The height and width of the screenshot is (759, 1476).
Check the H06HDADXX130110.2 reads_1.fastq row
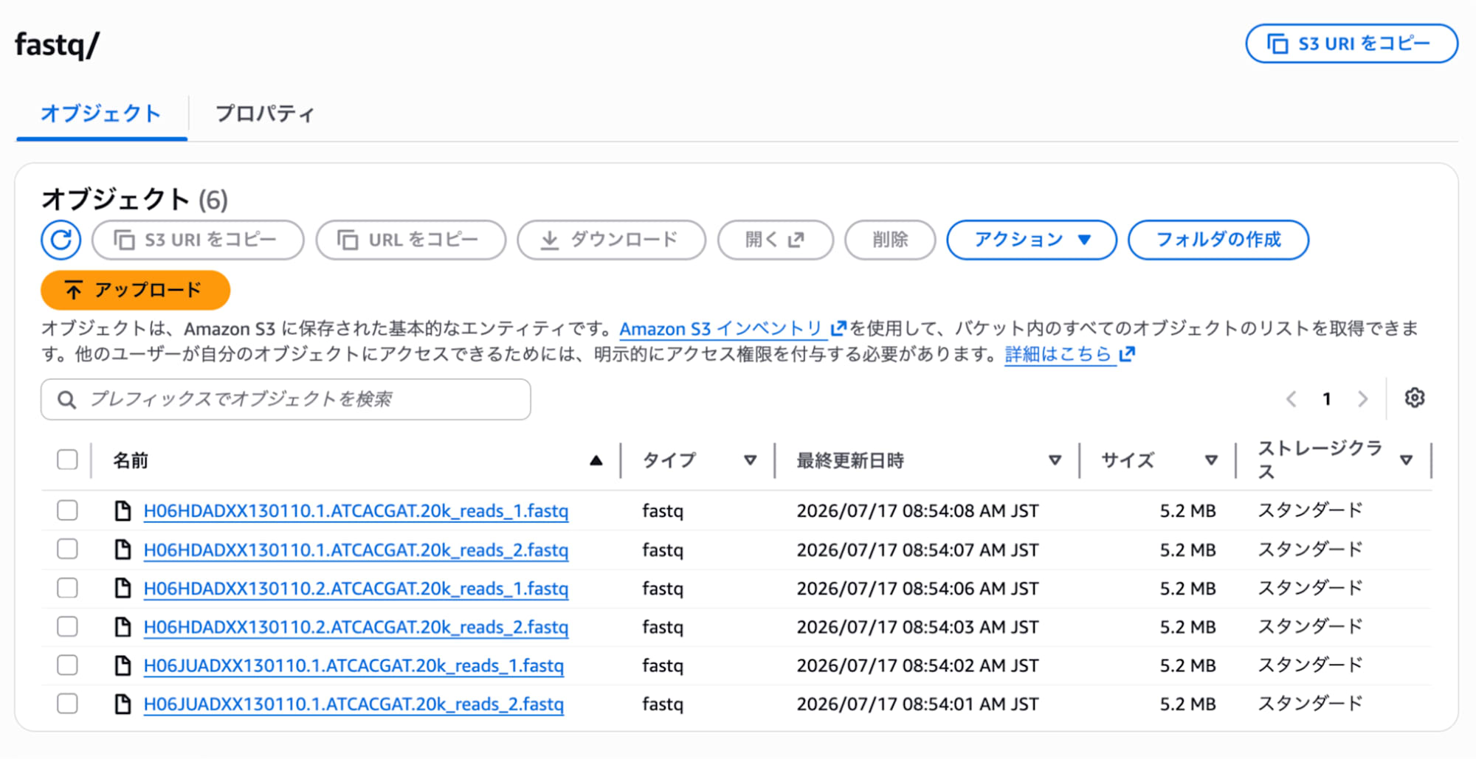[67, 588]
